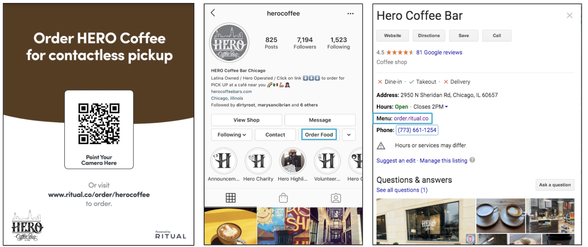Expand suggested accounts chevron next to Order Food
Viewport: 588px width, 247px height.
349,135
